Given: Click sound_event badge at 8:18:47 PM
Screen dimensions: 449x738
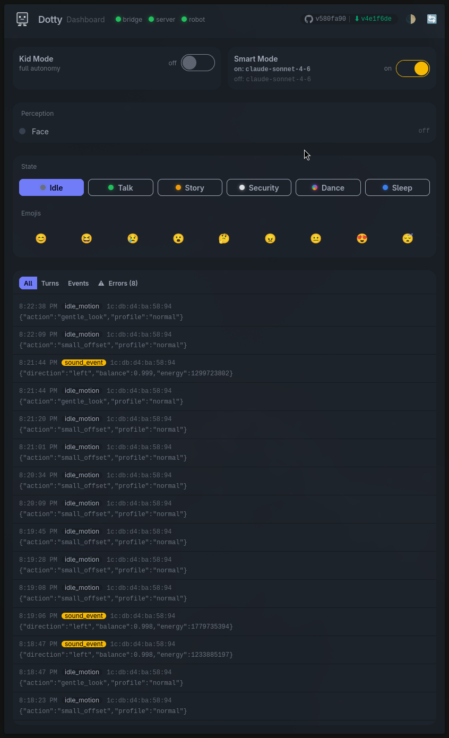Looking at the screenshot, I should (84, 644).
